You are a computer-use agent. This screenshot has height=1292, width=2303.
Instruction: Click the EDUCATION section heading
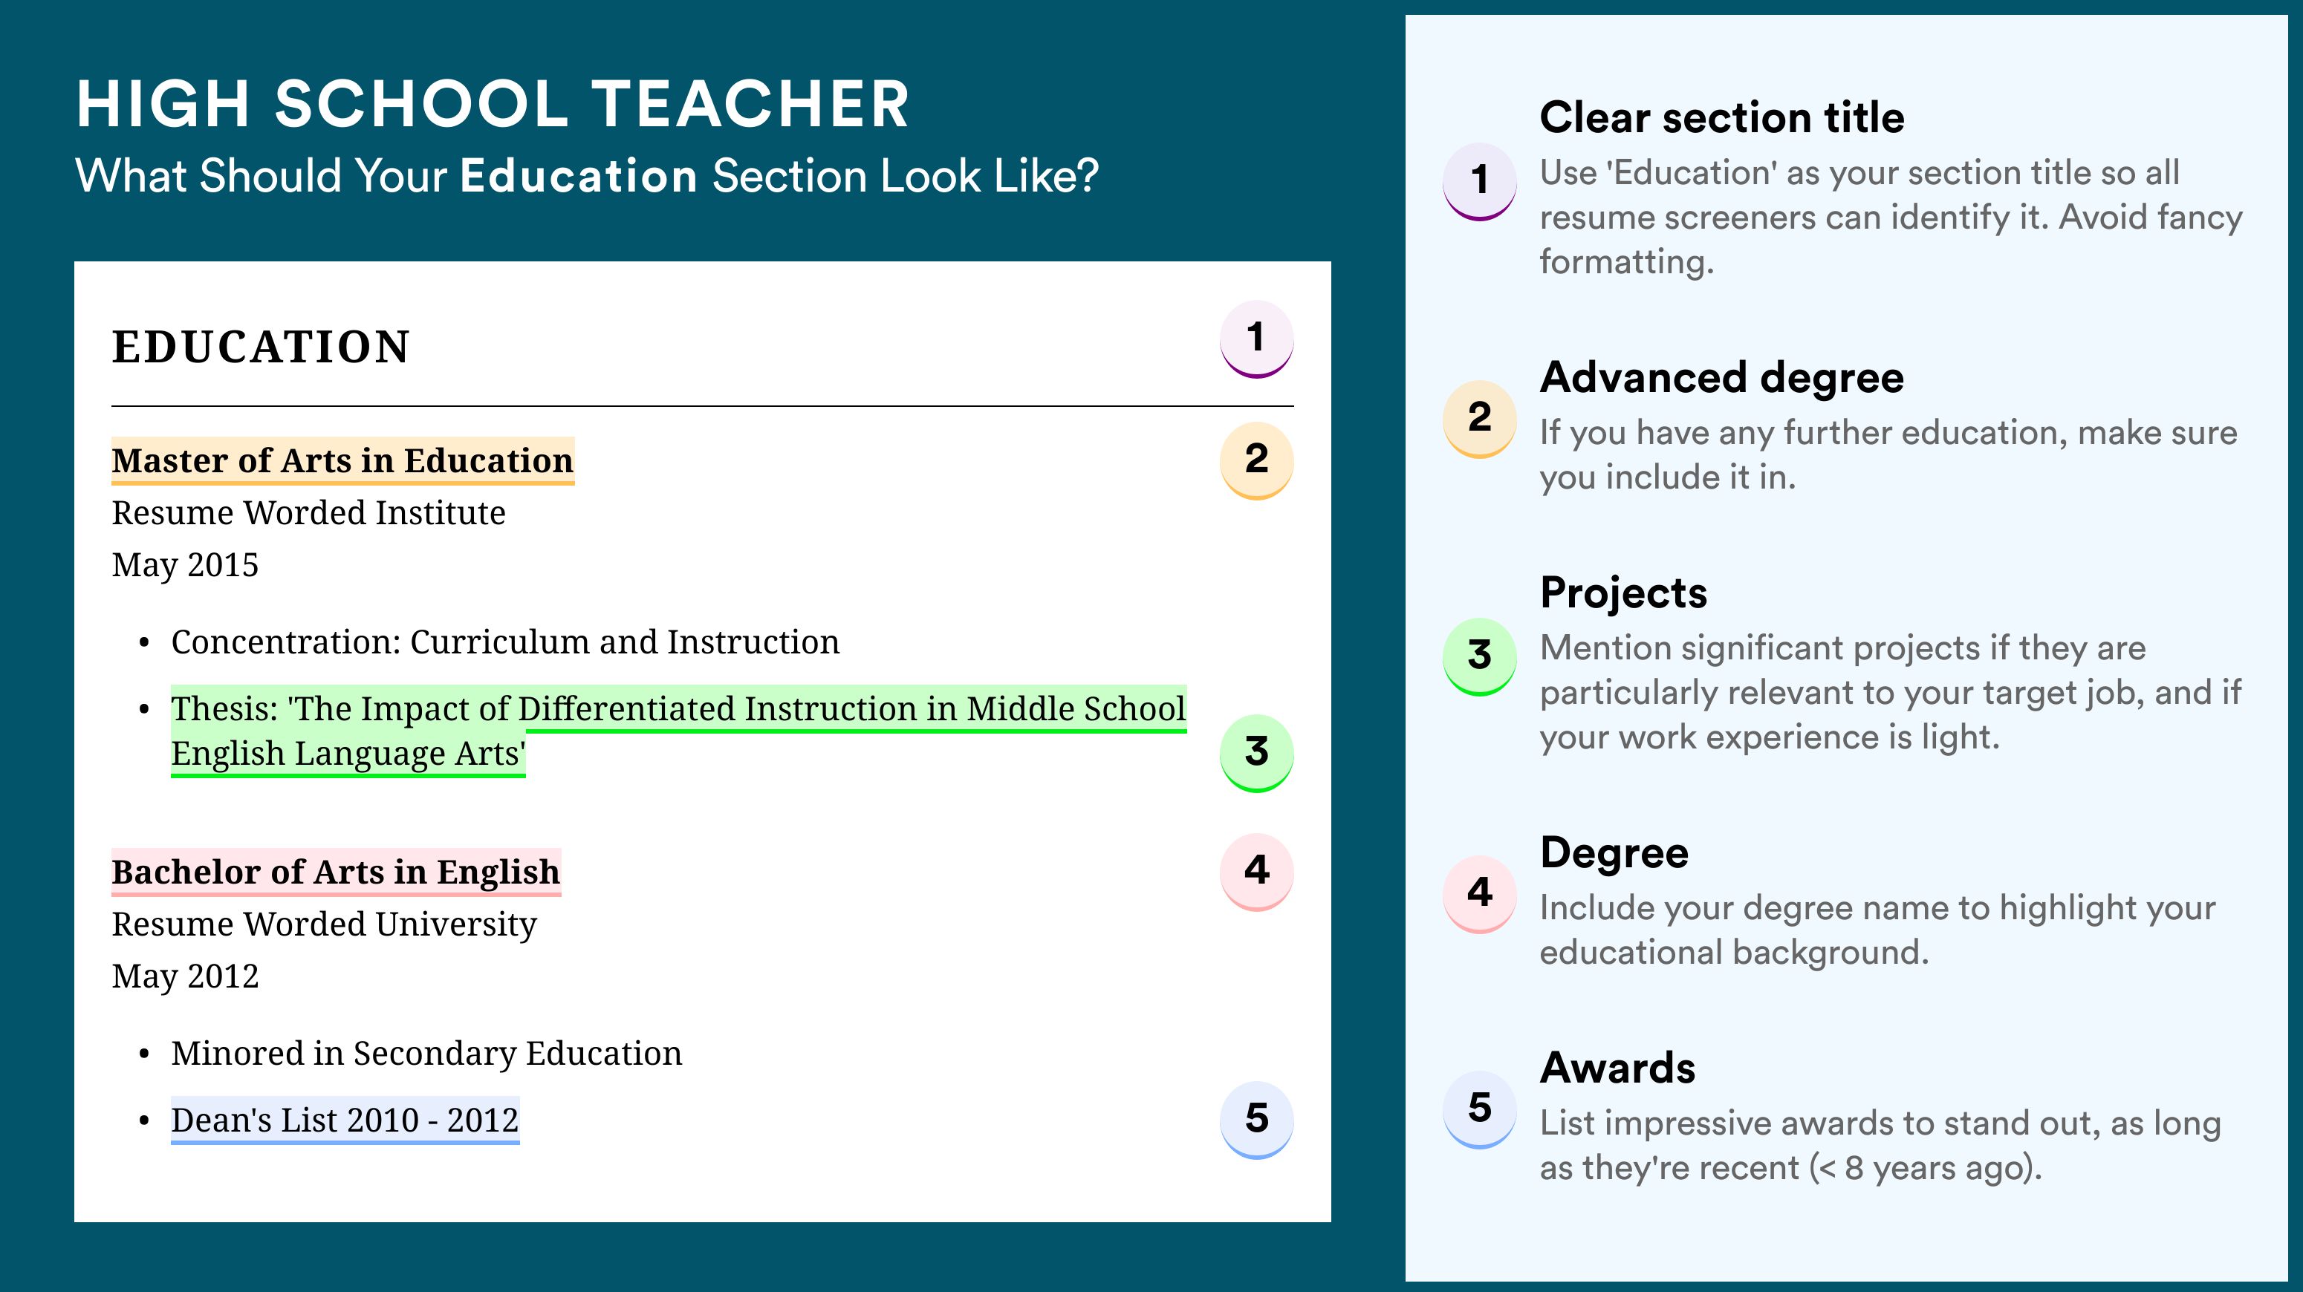260,347
